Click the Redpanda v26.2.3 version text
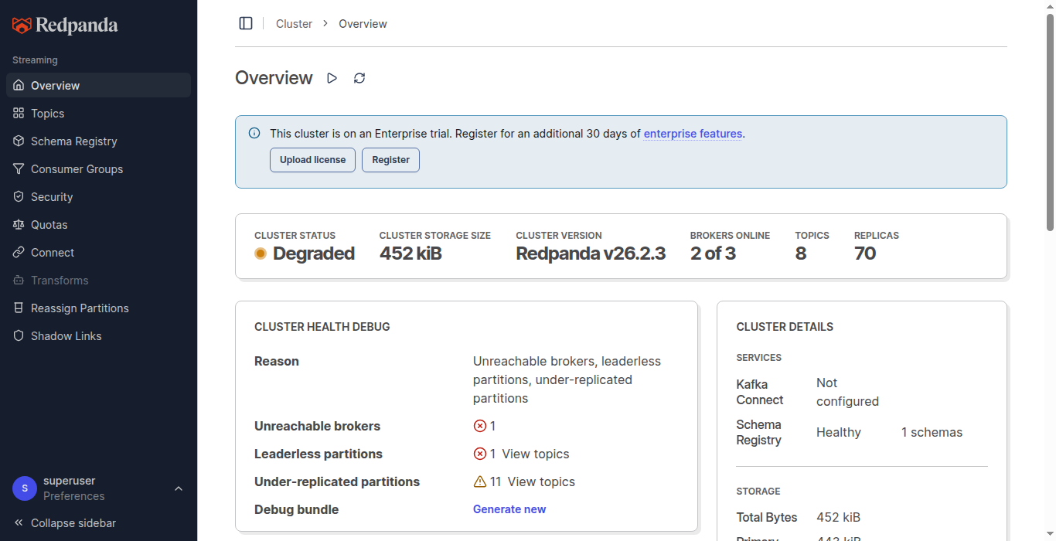Image resolution: width=1056 pixels, height=541 pixels. 591,253
